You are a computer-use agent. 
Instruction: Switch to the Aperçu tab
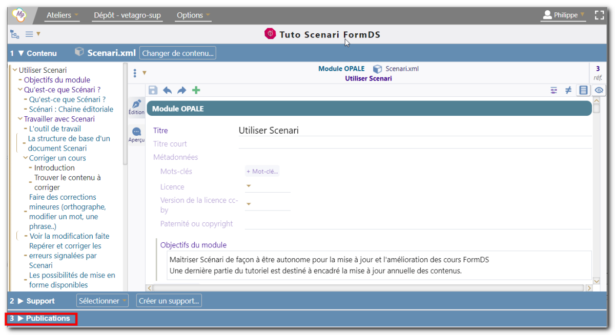(x=136, y=135)
